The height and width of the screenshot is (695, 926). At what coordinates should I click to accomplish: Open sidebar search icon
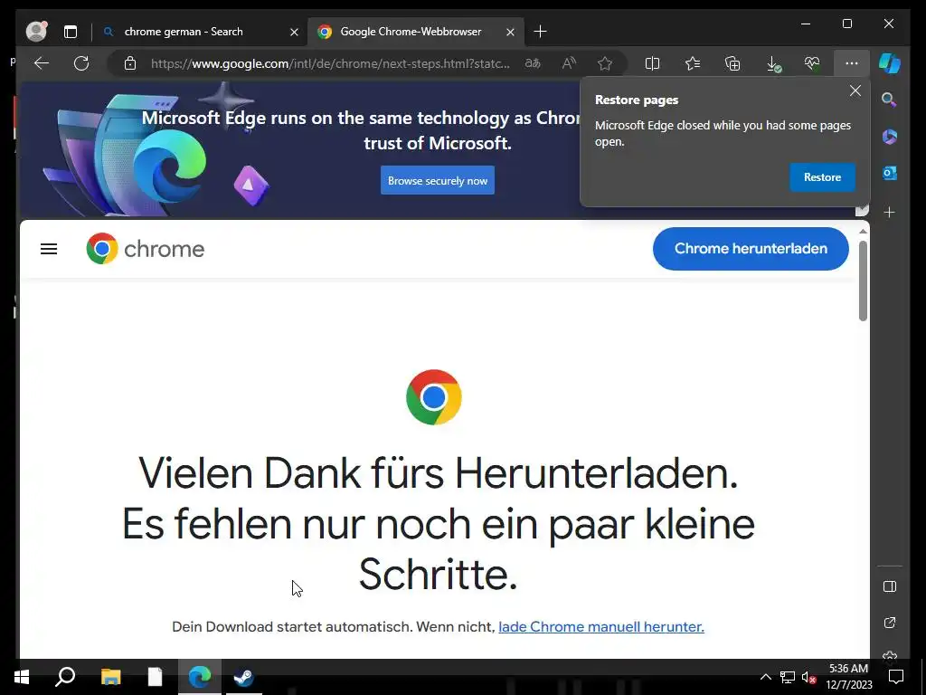(890, 100)
